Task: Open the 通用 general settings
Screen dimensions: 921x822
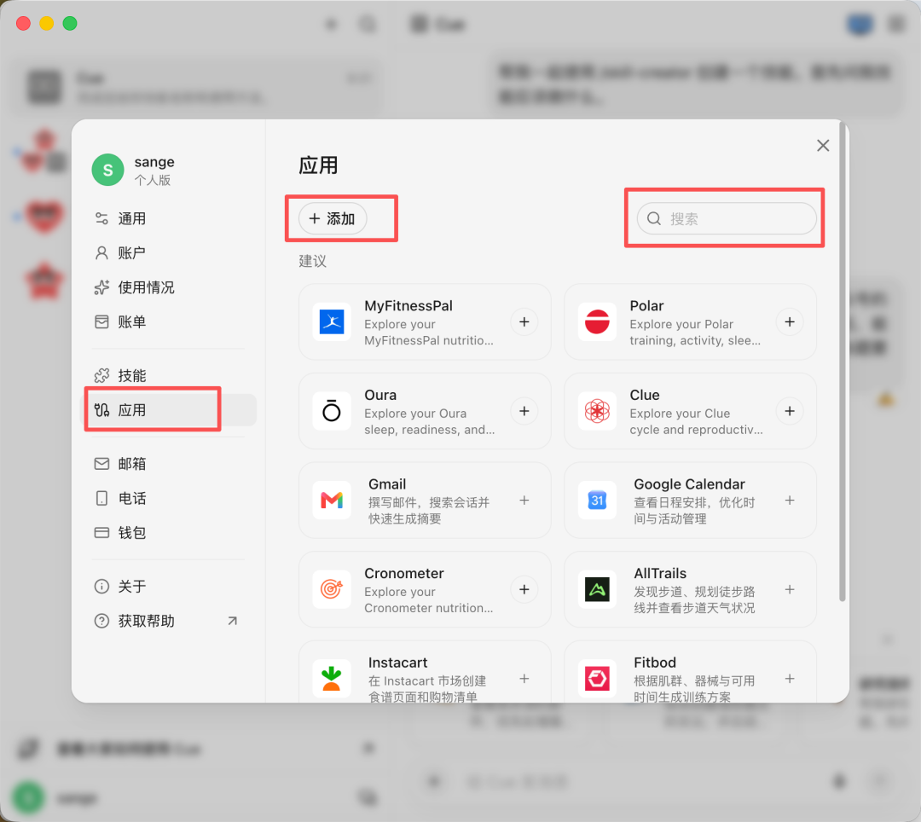Action: tap(168, 219)
